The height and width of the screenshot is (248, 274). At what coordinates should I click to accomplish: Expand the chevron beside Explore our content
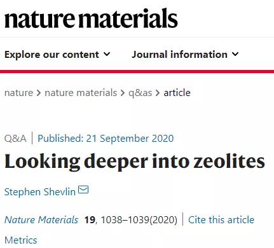pyautogui.click(x=107, y=54)
